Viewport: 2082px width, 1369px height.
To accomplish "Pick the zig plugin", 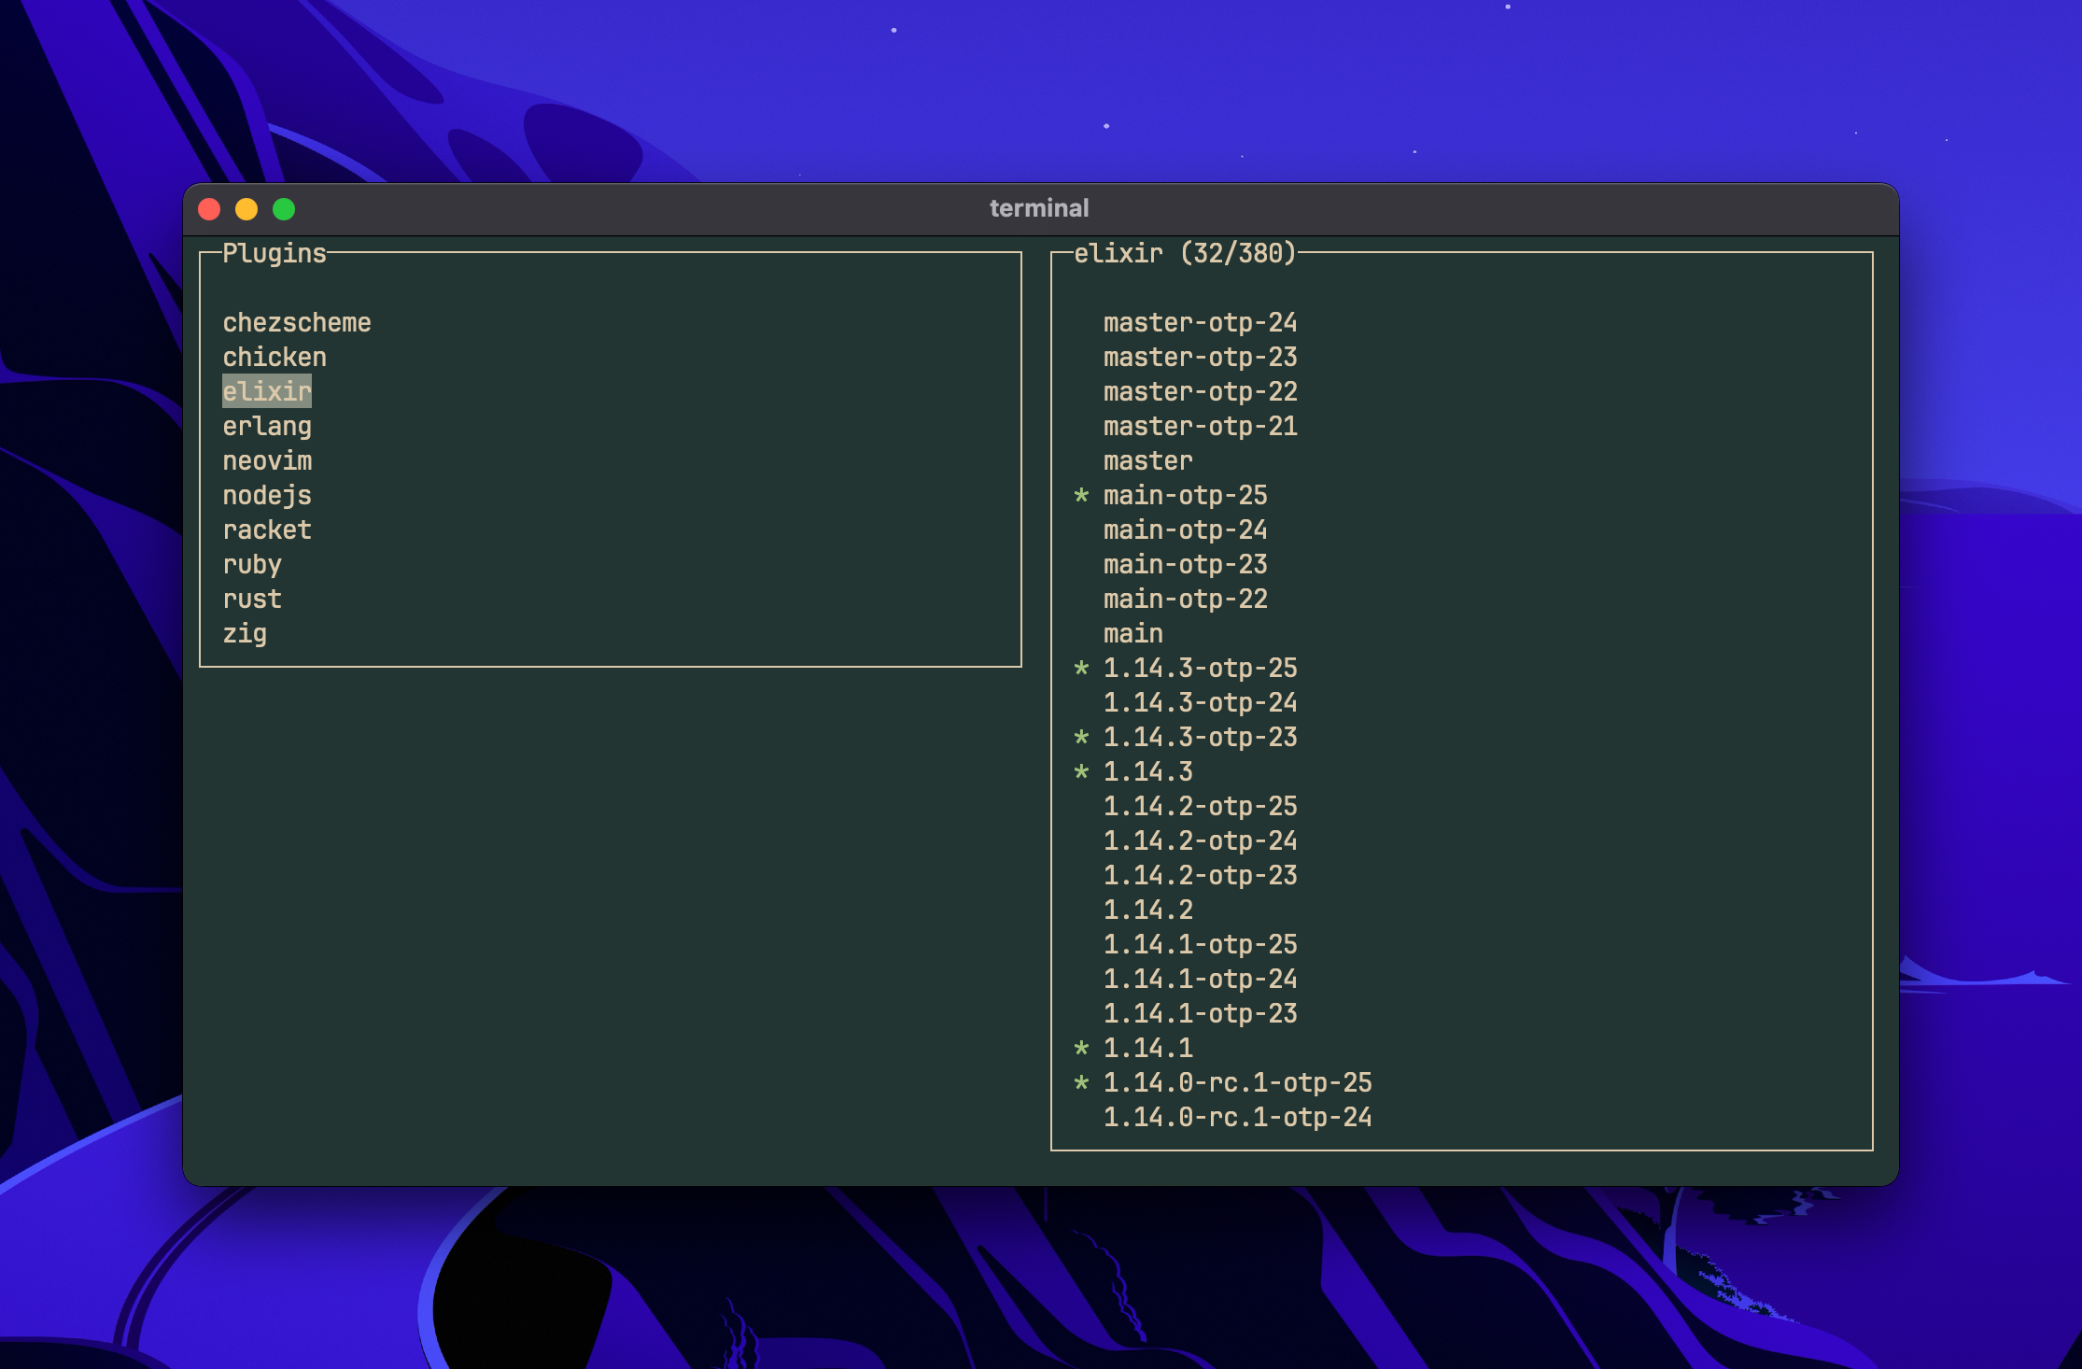I will (x=245, y=634).
